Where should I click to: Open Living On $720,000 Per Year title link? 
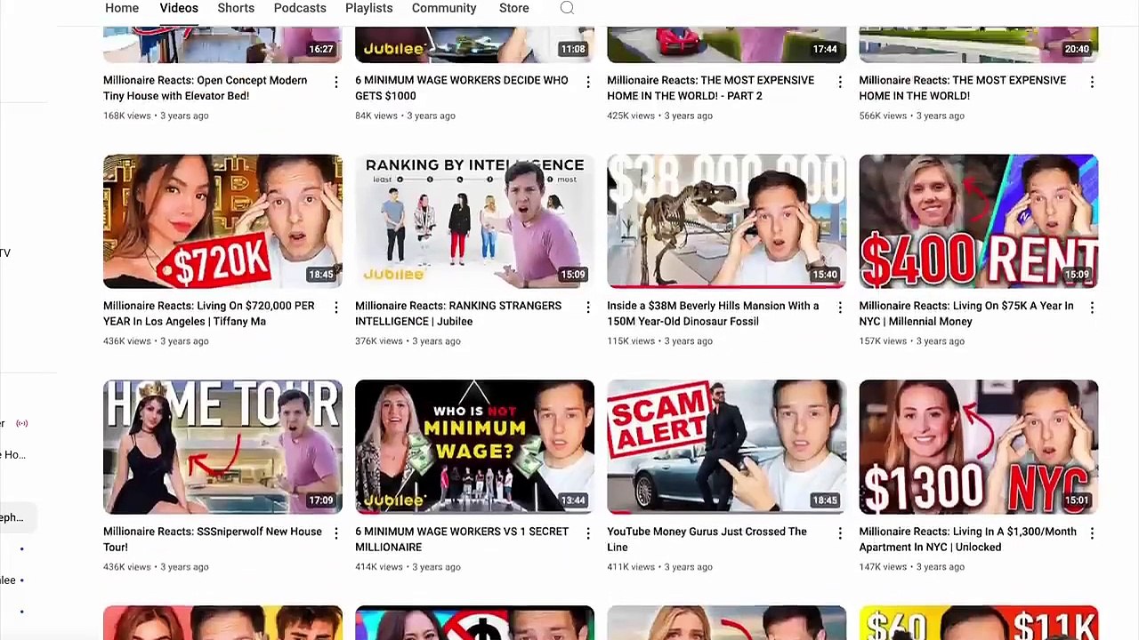tap(208, 314)
